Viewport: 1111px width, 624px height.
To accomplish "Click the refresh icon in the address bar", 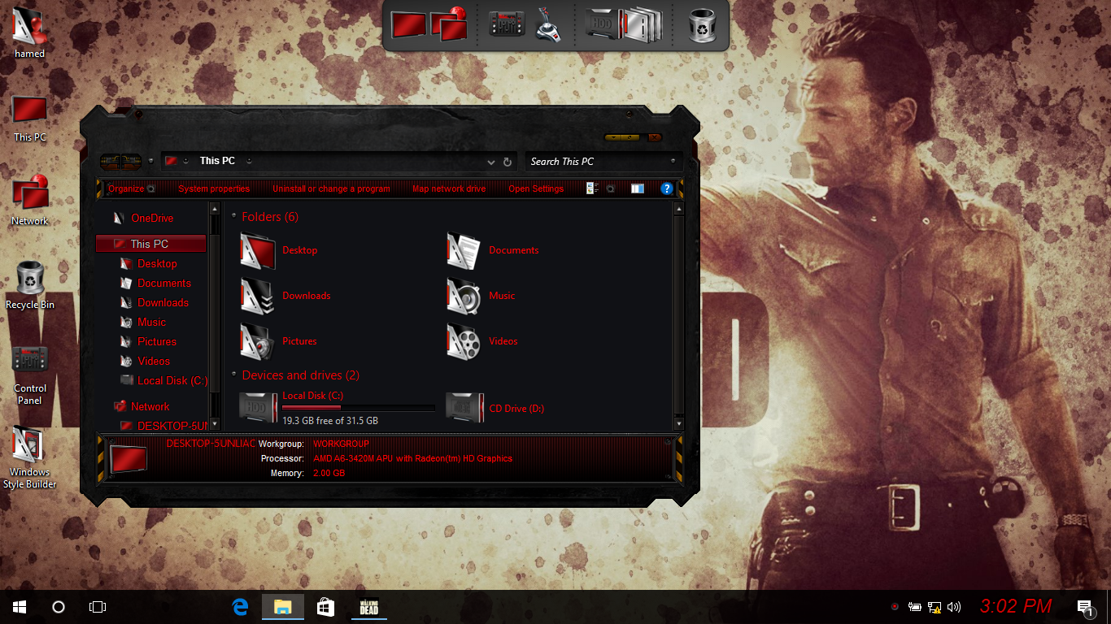I will click(508, 162).
